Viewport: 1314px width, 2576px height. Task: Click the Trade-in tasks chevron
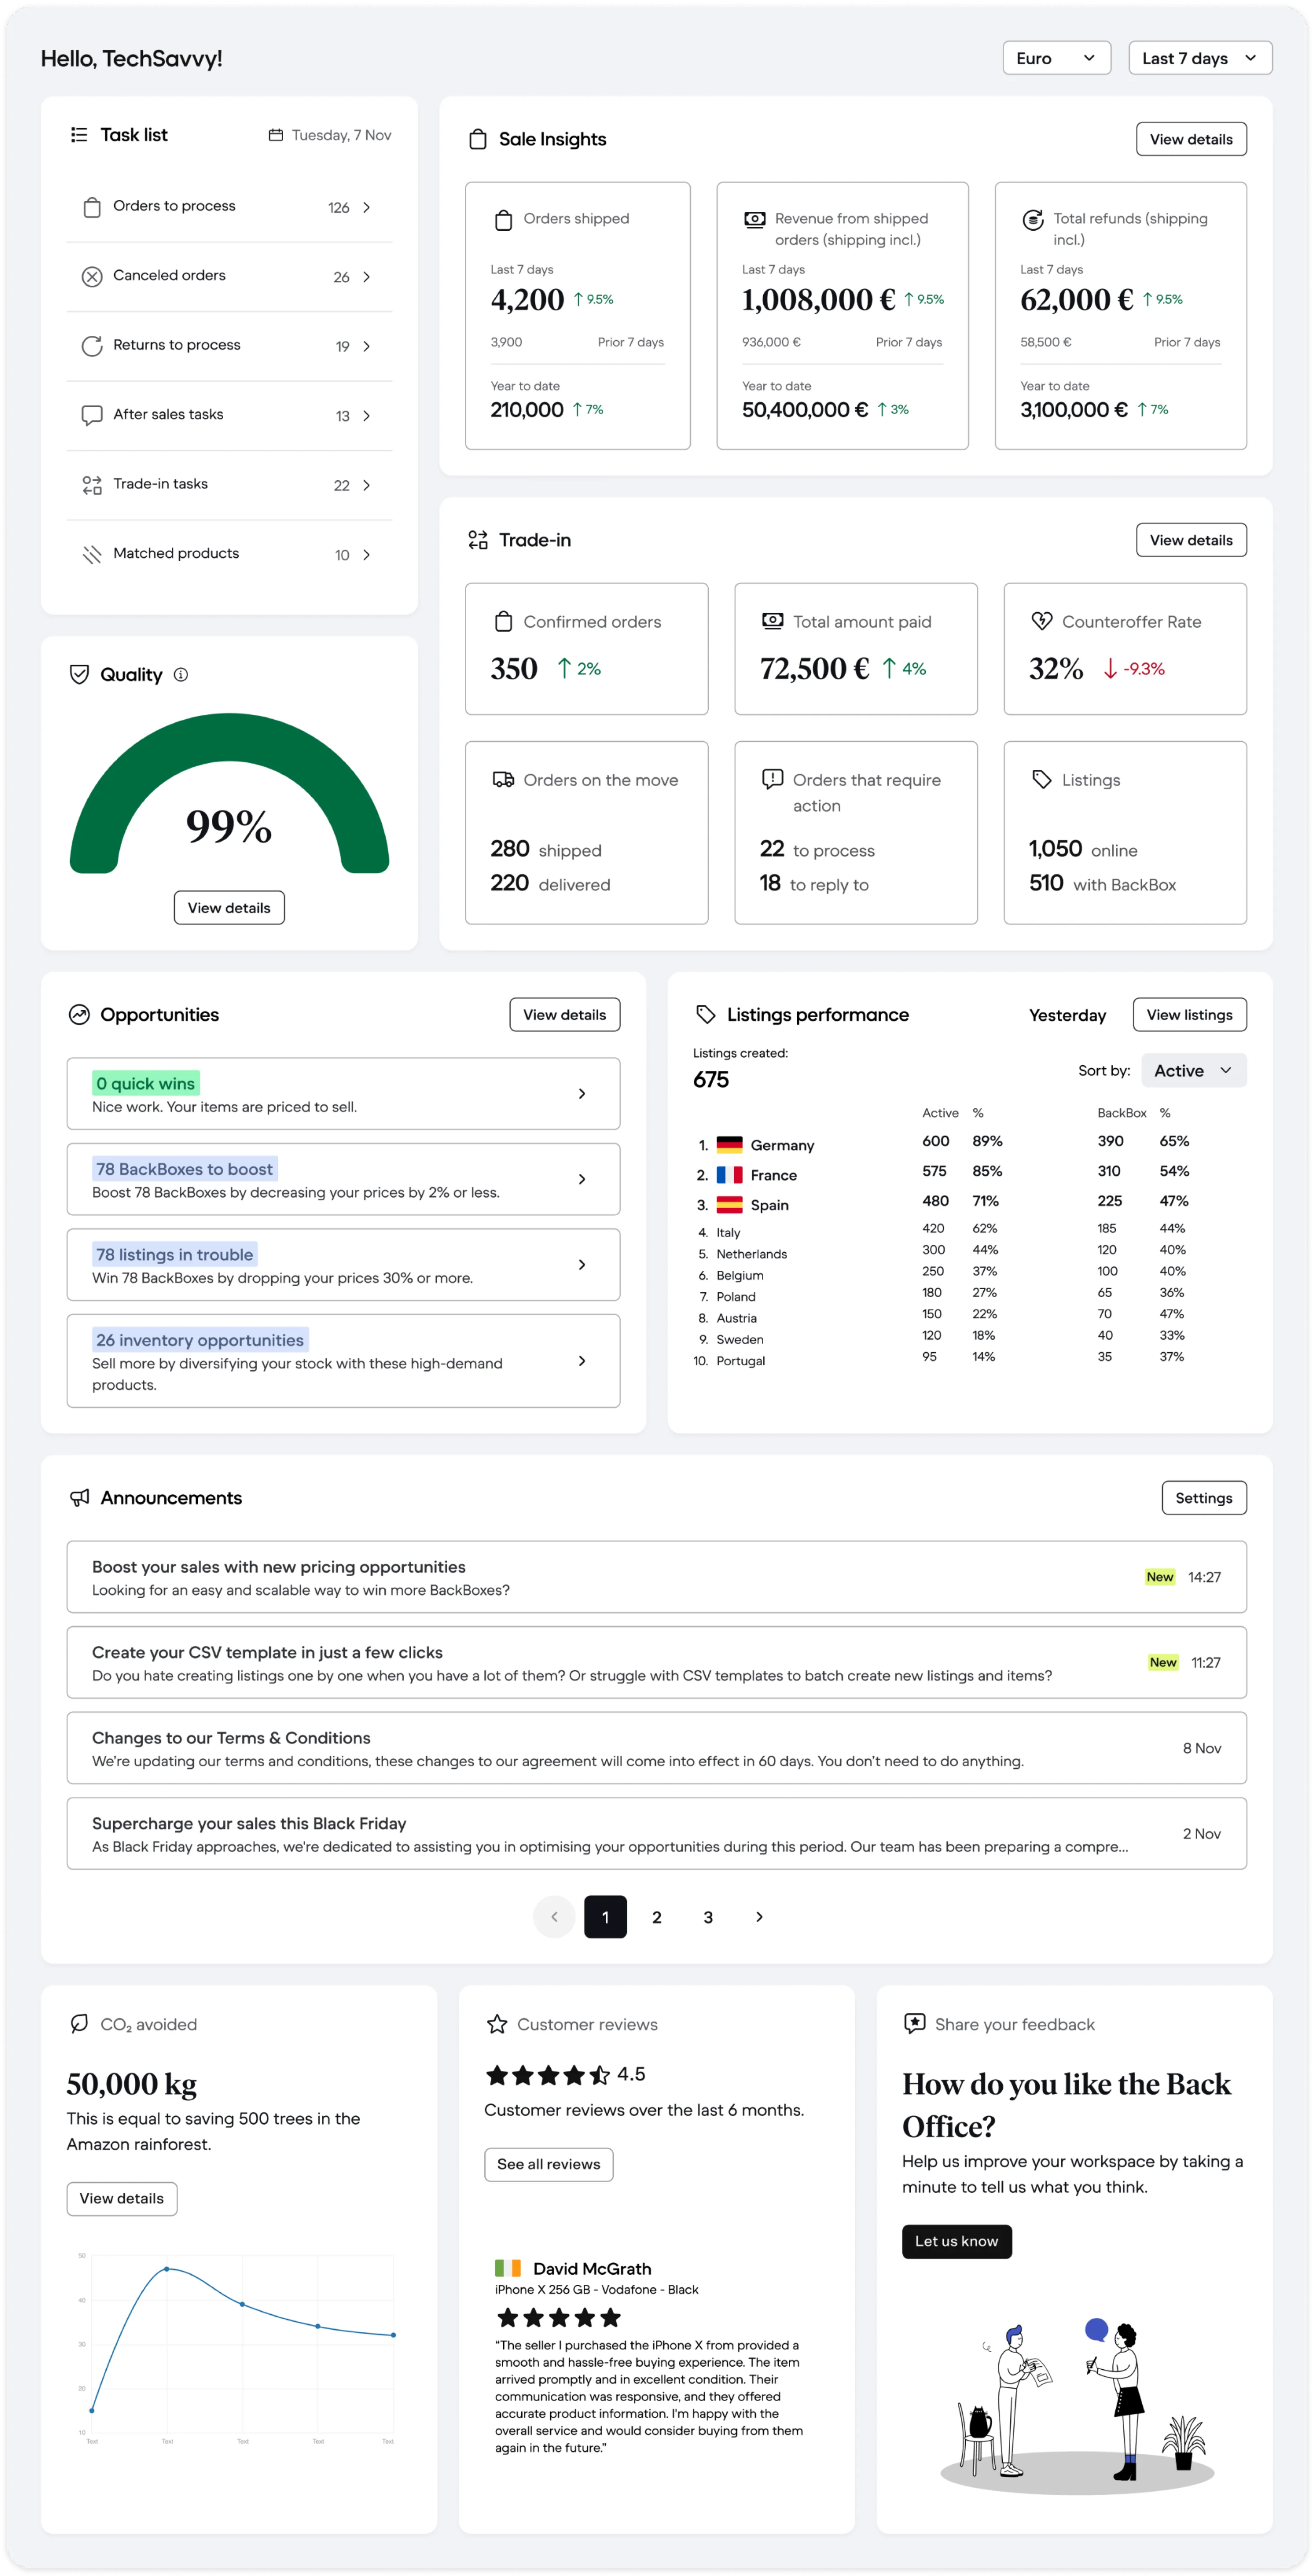tap(367, 485)
